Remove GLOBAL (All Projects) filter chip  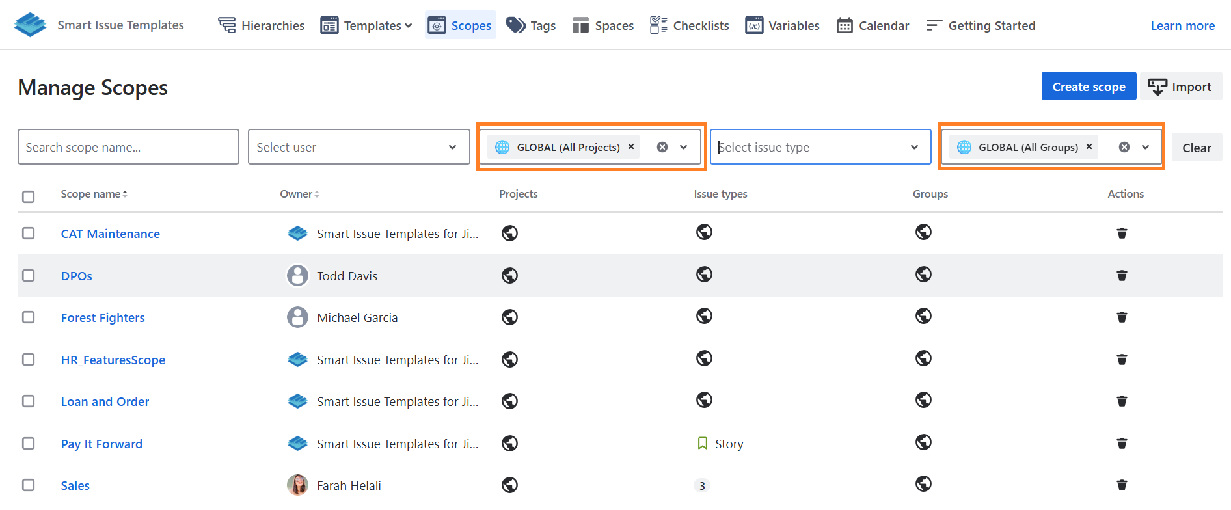point(630,147)
